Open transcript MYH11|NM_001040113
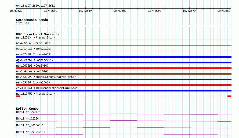Screen dimensions: 239x138 tap(31, 125)
